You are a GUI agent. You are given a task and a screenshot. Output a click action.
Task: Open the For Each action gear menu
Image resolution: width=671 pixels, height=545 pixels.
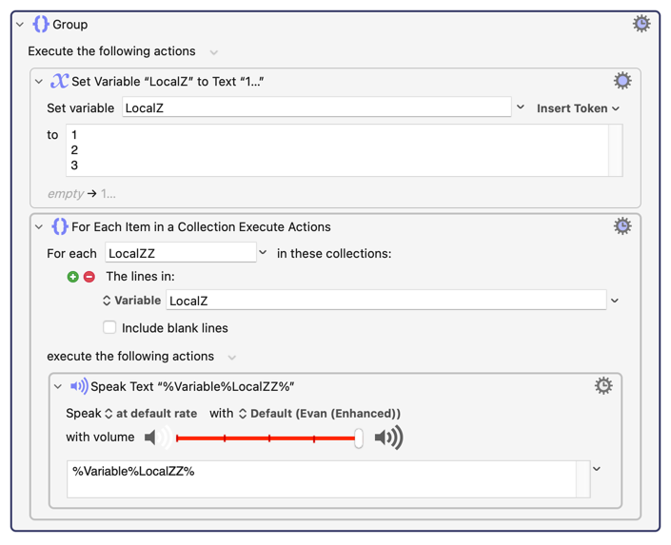(x=622, y=225)
